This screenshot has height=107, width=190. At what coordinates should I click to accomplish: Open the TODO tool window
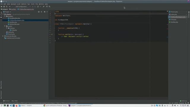click(15, 101)
